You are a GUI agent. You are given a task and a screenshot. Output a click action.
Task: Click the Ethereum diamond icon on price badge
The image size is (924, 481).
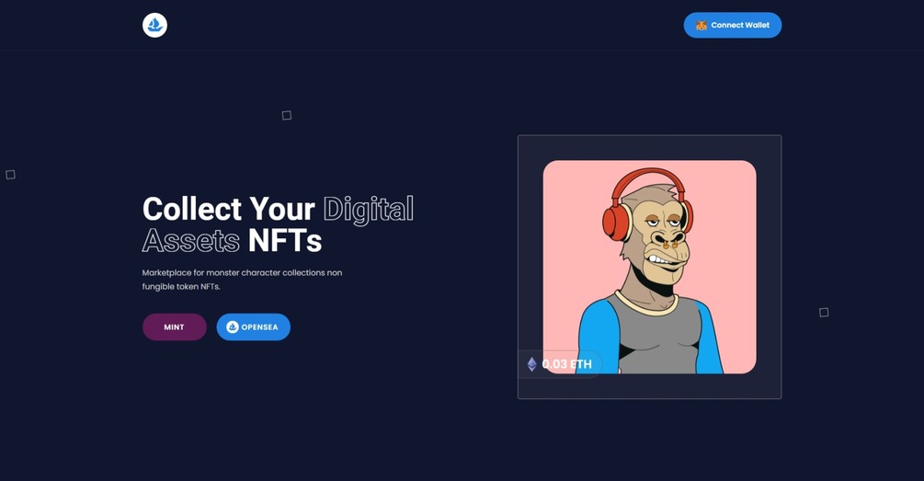coord(532,364)
